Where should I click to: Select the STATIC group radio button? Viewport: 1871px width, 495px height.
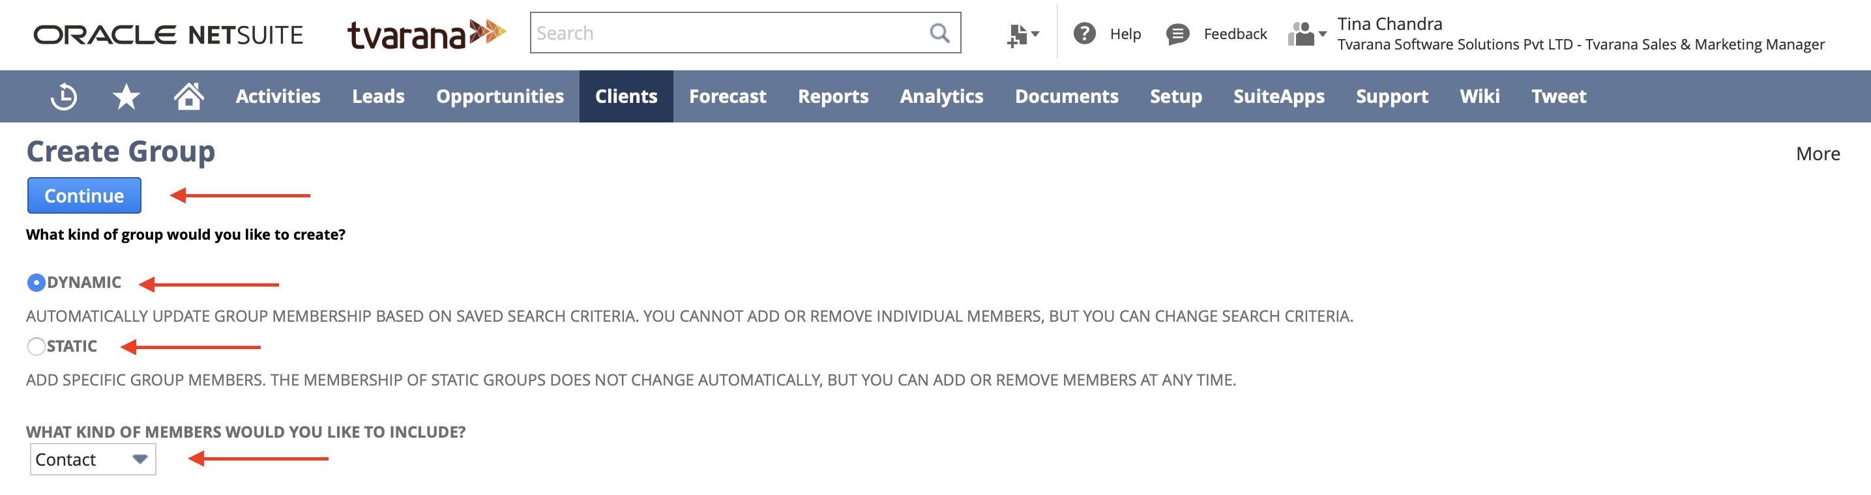[x=36, y=346]
